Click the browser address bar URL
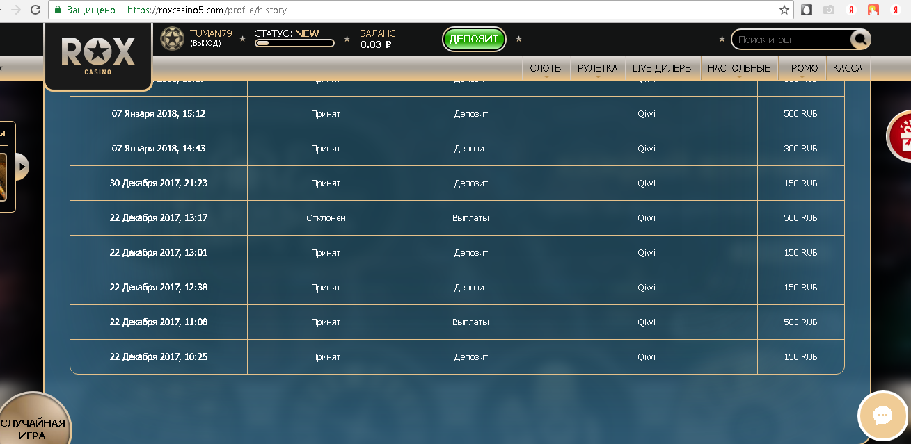Image resolution: width=911 pixels, height=444 pixels. [x=207, y=10]
